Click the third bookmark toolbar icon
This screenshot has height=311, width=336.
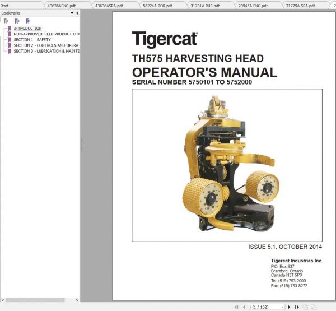pos(28,21)
